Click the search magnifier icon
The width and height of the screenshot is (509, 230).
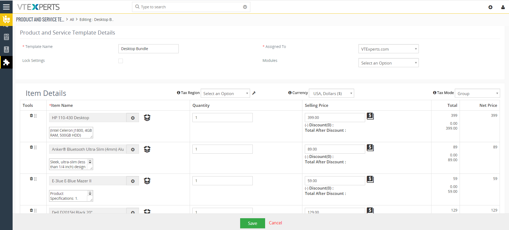pos(137,7)
